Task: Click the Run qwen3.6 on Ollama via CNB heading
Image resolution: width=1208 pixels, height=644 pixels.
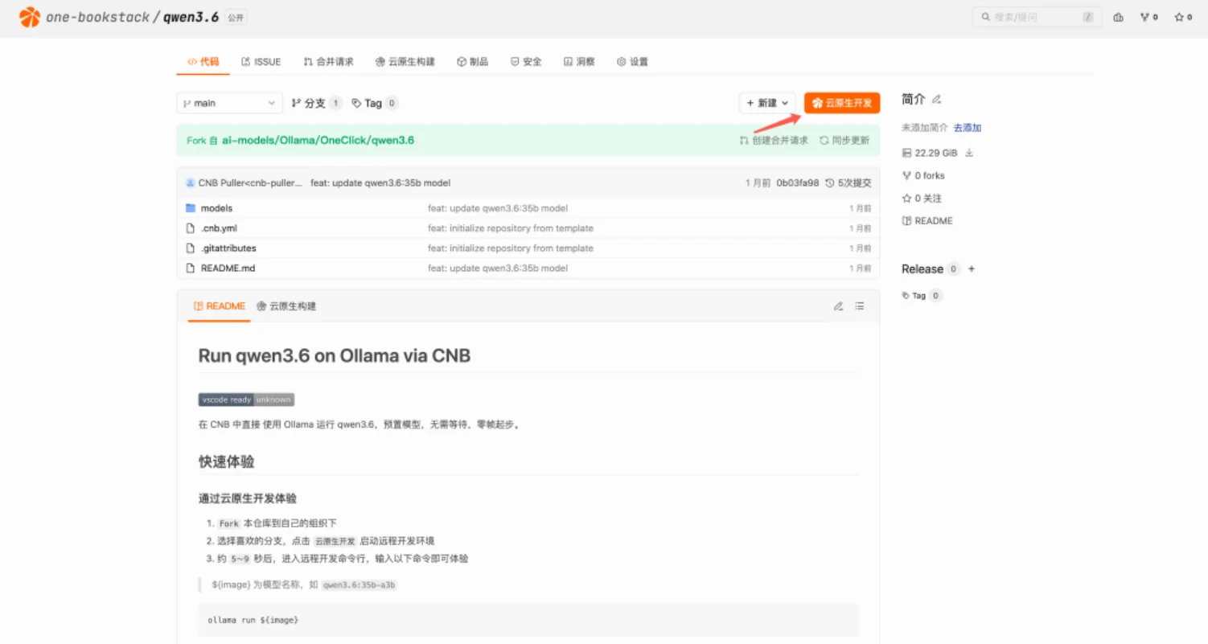Action: pos(335,355)
